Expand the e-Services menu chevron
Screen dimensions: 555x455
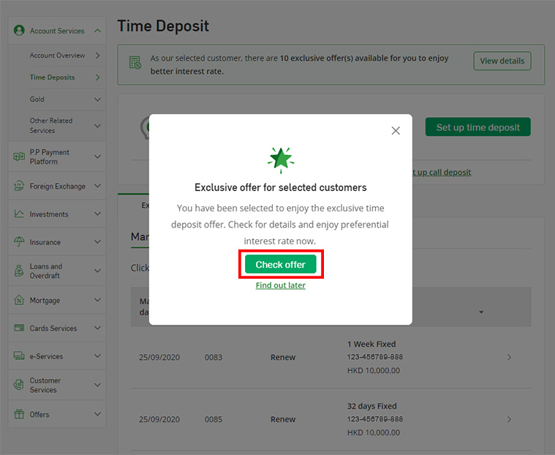click(x=98, y=356)
